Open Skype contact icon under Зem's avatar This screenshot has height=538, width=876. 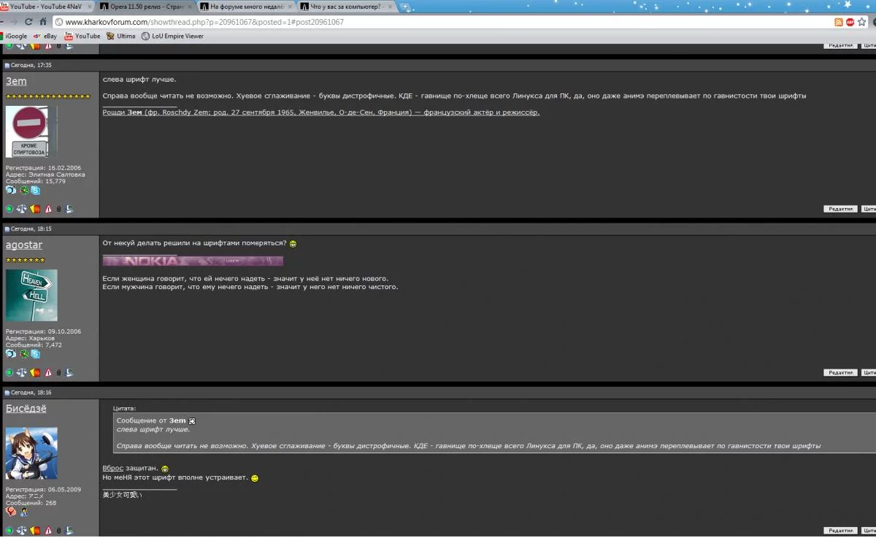(35, 191)
